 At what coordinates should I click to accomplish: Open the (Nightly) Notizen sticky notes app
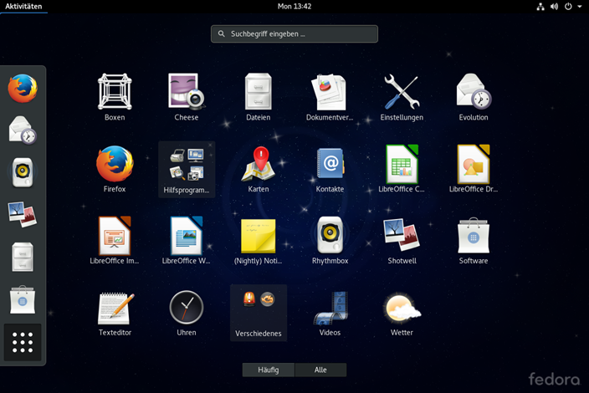[x=258, y=241]
